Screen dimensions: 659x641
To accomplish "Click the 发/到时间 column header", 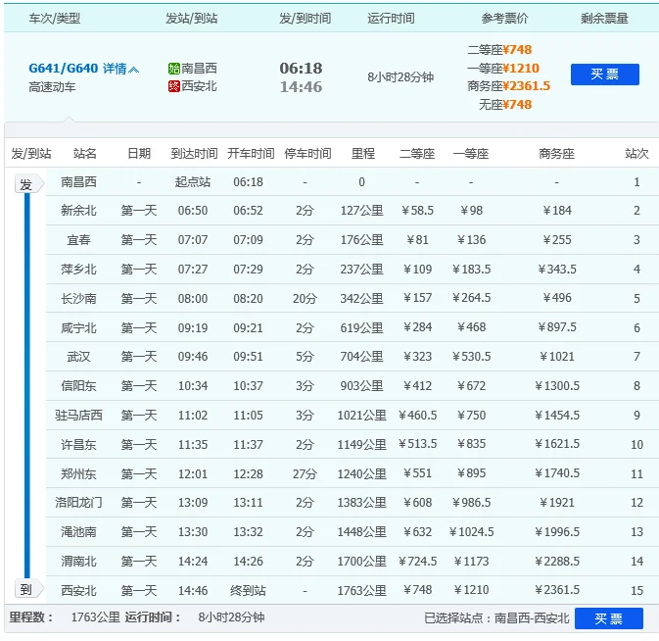I will (x=306, y=18).
